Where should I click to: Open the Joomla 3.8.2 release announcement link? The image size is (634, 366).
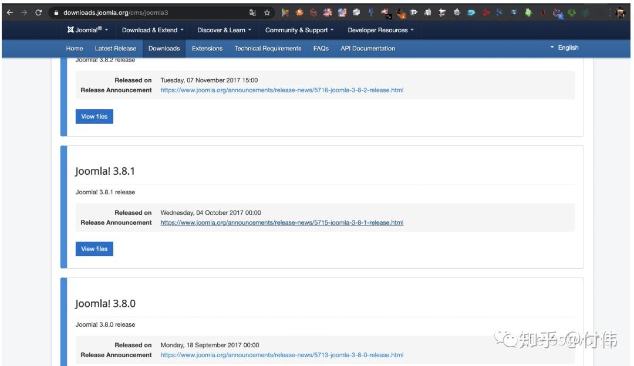(x=281, y=90)
